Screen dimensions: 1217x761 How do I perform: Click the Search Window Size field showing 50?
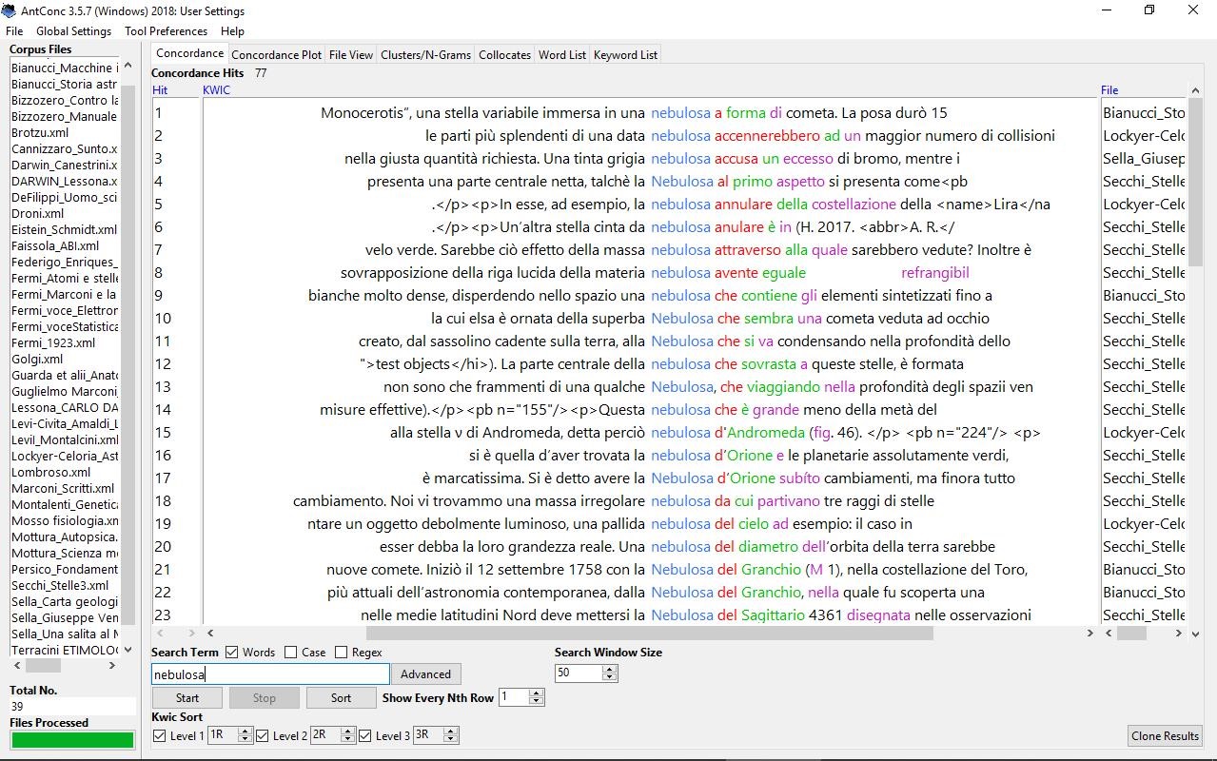579,673
